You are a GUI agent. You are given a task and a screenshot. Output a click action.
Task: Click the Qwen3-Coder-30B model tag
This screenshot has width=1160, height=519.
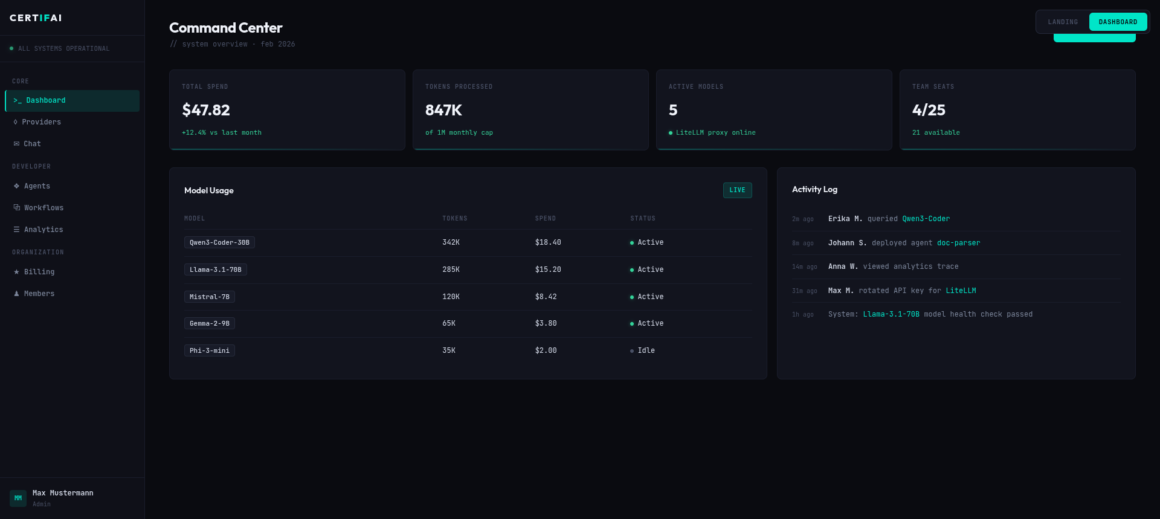pos(219,242)
